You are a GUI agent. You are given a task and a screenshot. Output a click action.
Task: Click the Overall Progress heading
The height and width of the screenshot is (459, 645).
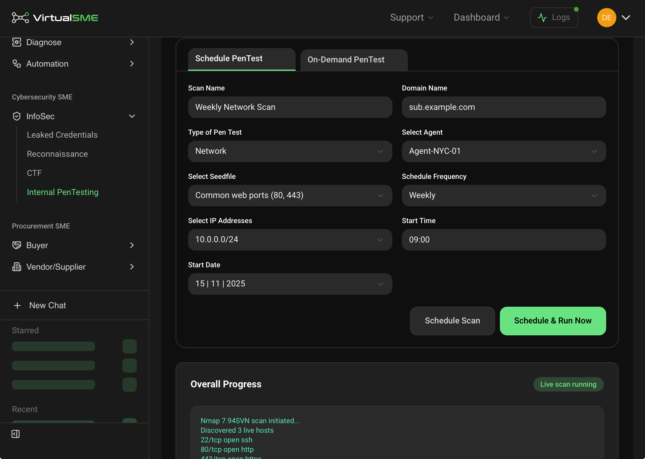pos(226,384)
